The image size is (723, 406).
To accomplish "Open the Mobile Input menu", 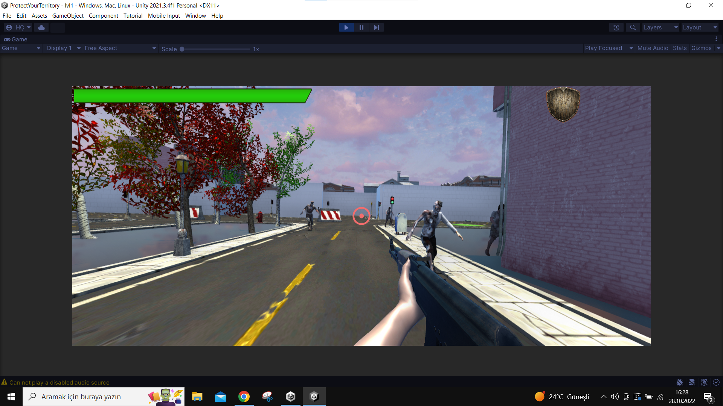I will tap(164, 16).
